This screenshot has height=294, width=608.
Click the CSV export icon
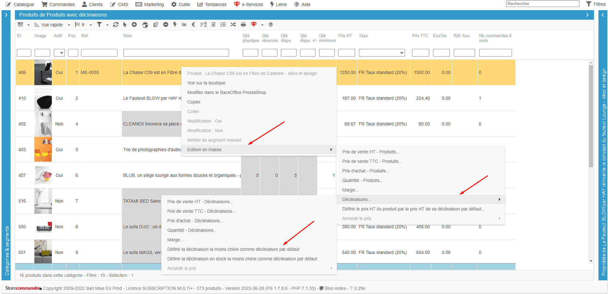[x=213, y=24]
